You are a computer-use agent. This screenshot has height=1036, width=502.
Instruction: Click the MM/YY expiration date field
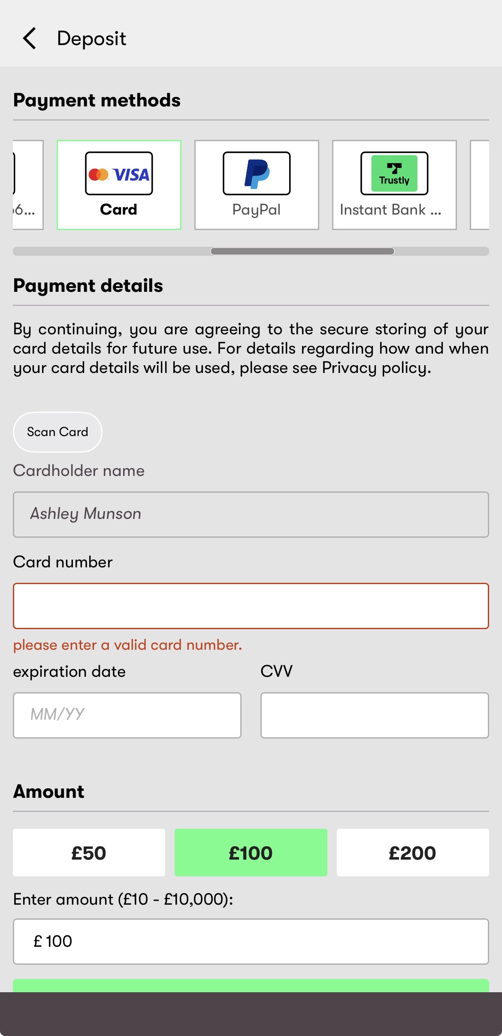(x=127, y=715)
